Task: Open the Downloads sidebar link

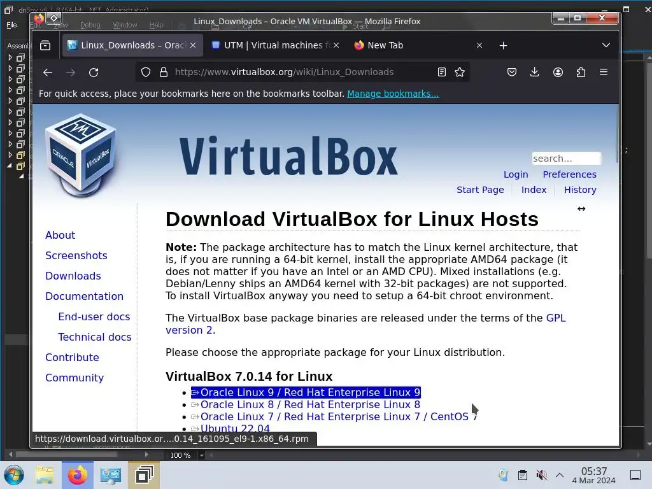Action: pyautogui.click(x=73, y=276)
